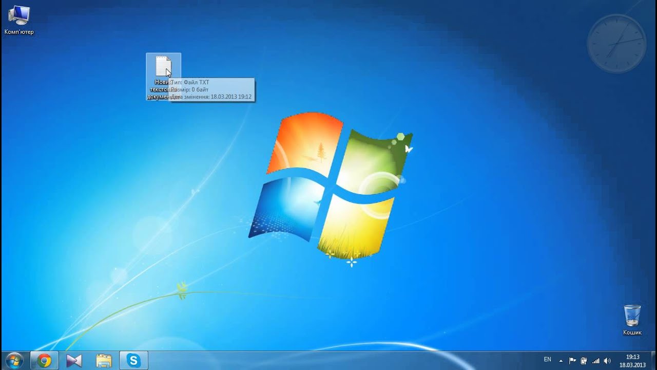Open Windows Explorer from the taskbar
657x370 pixels.
104,361
